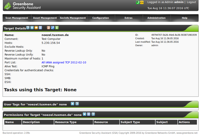Click the New Target star icon
Image resolution: width=203 pixels, height=137 pixels.
pos(32,28)
